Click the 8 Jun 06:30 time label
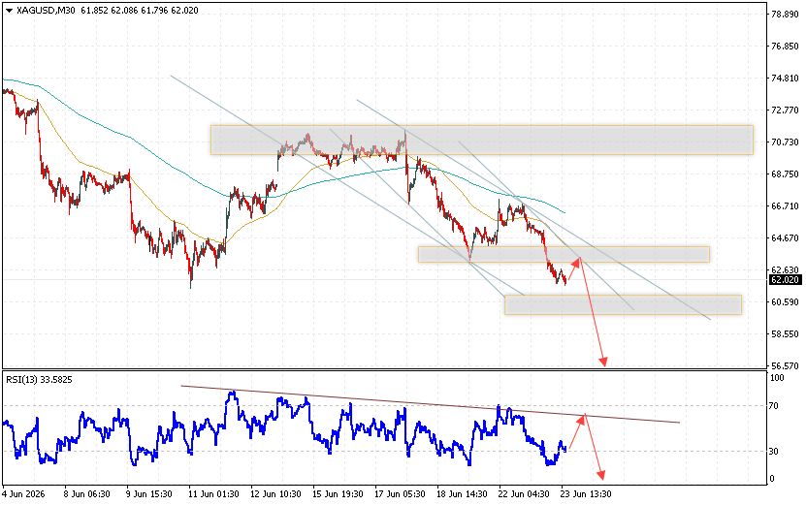The width and height of the screenshot is (806, 505). [x=87, y=494]
